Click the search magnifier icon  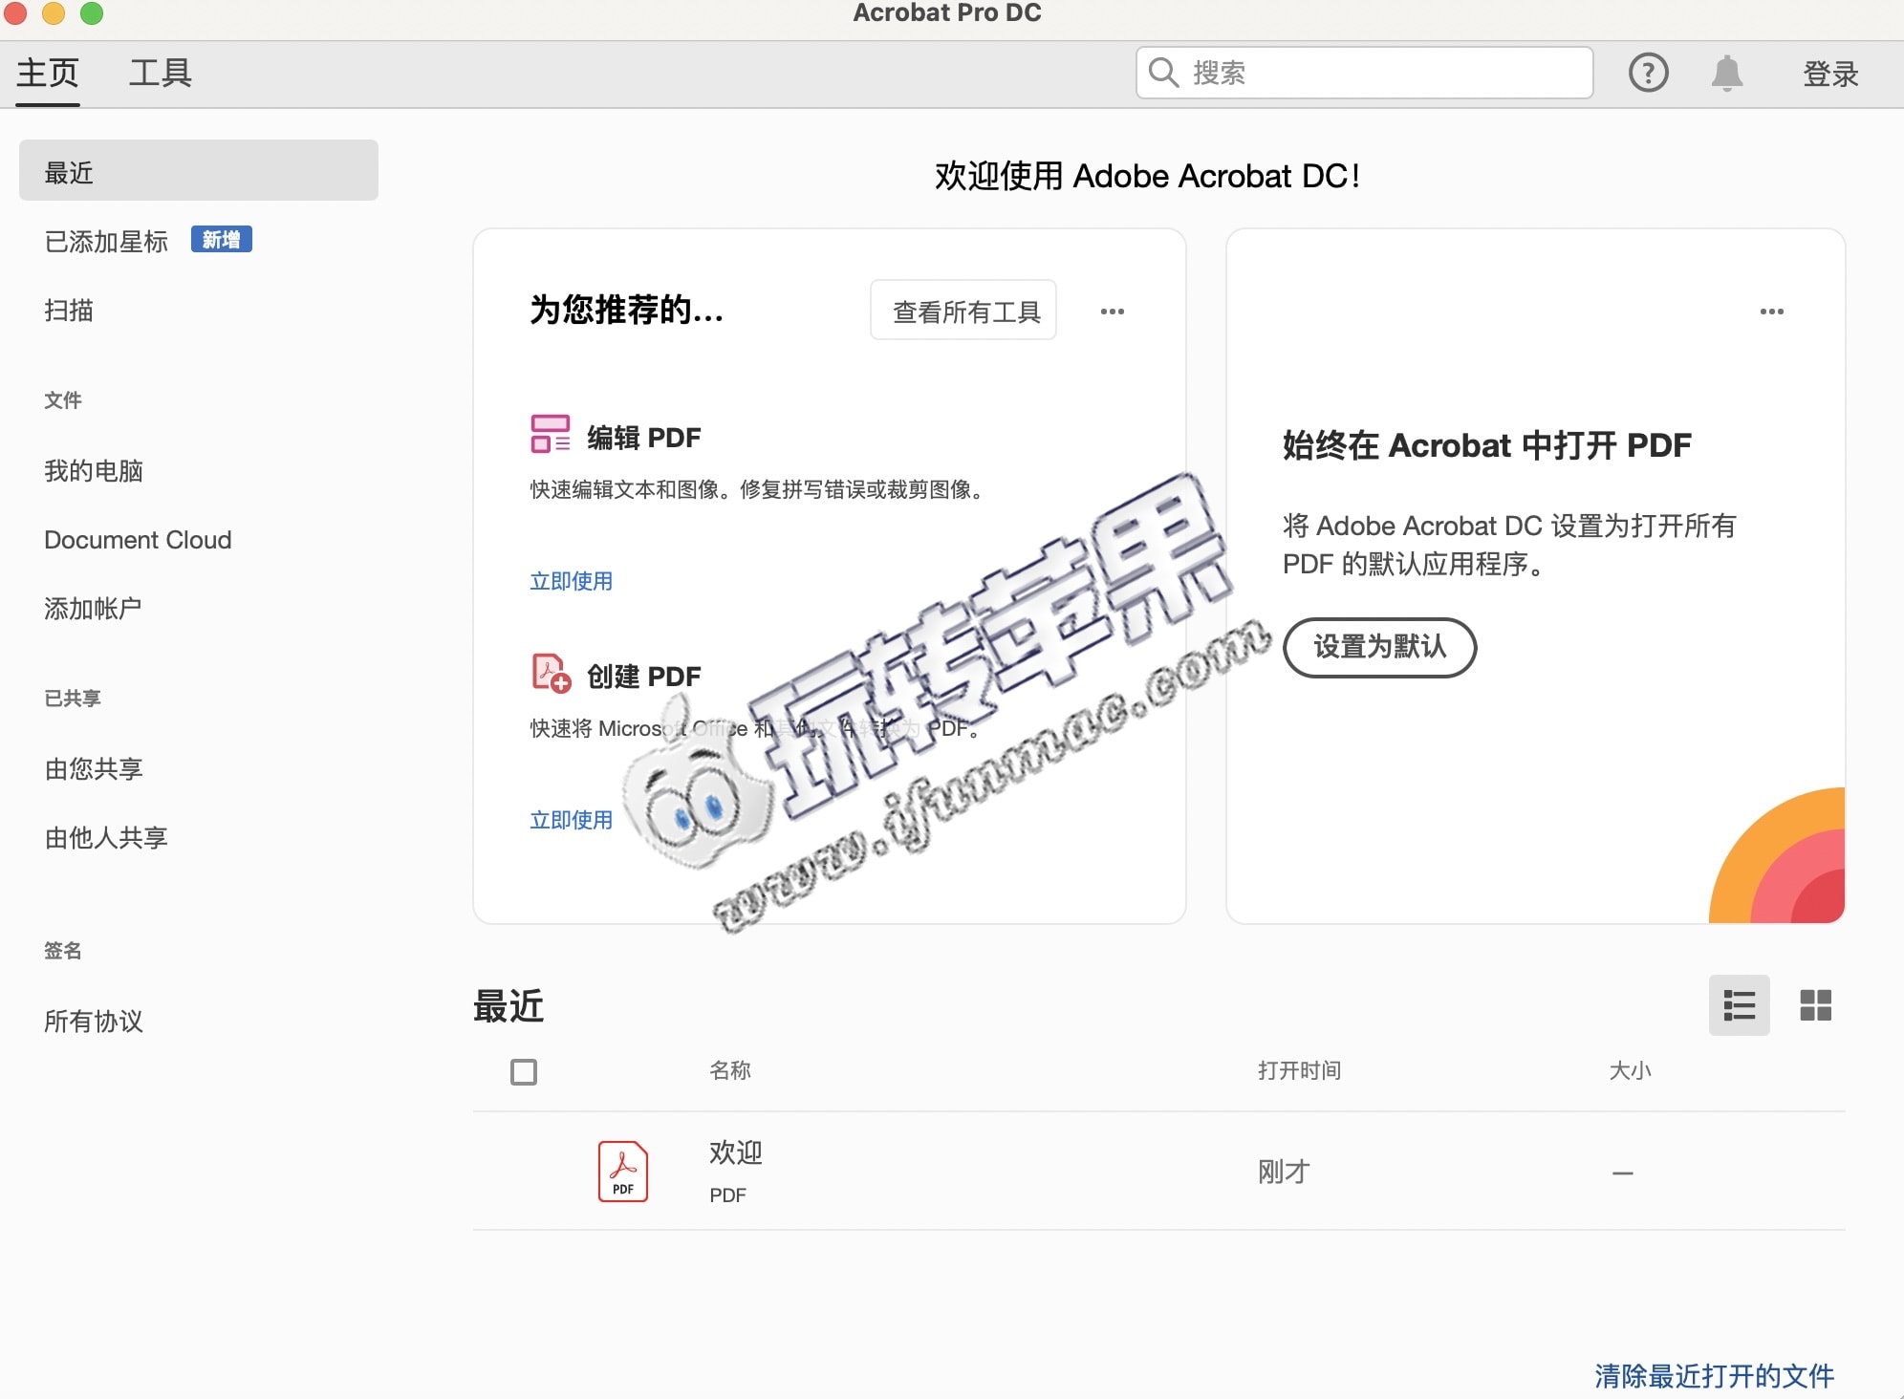coord(1163,73)
